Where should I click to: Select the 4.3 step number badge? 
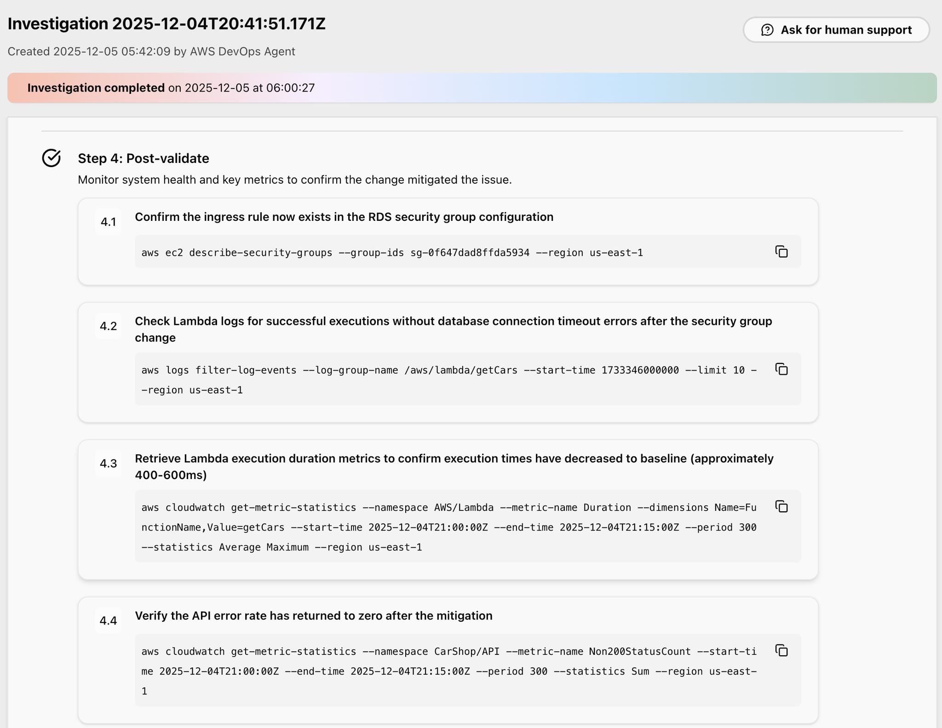pos(108,463)
